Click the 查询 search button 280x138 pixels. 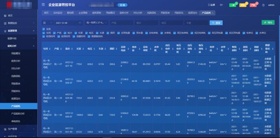(x=216, y=23)
